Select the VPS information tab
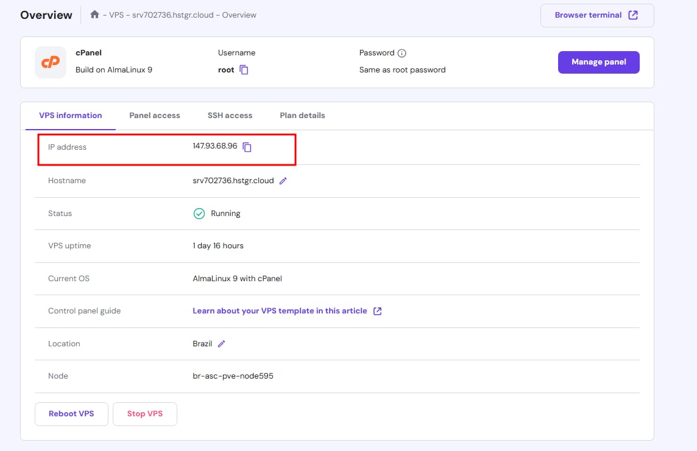 pyautogui.click(x=71, y=115)
